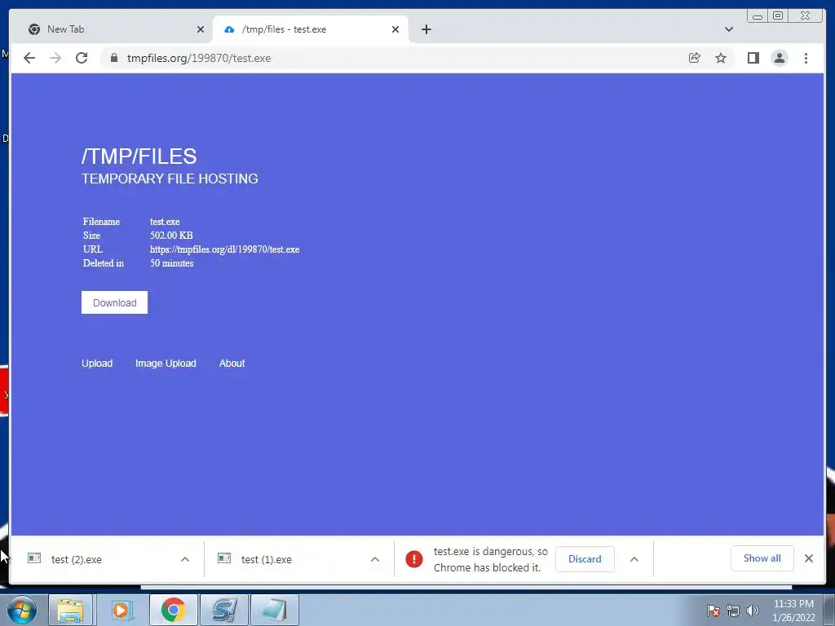The height and width of the screenshot is (626, 835).
Task: Open the side panel icon
Action: [x=753, y=58]
